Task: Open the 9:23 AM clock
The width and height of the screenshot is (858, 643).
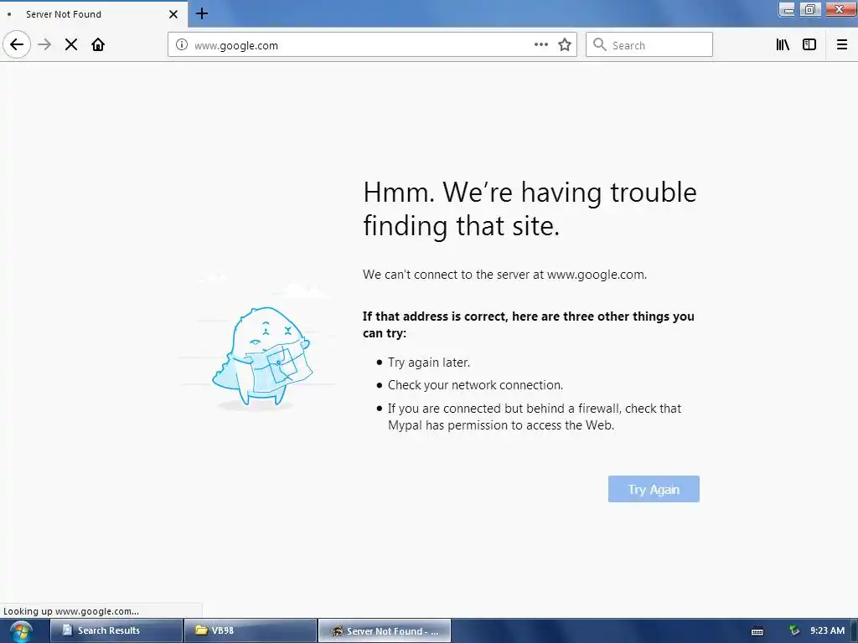Action: coord(827,630)
